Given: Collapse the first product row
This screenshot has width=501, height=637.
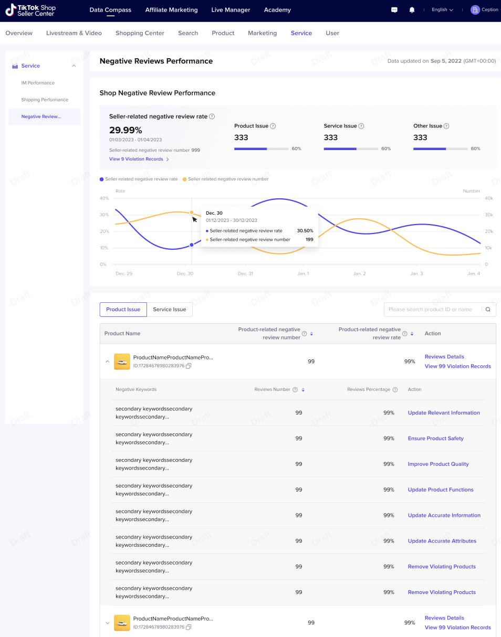Looking at the screenshot, I should click(x=108, y=362).
